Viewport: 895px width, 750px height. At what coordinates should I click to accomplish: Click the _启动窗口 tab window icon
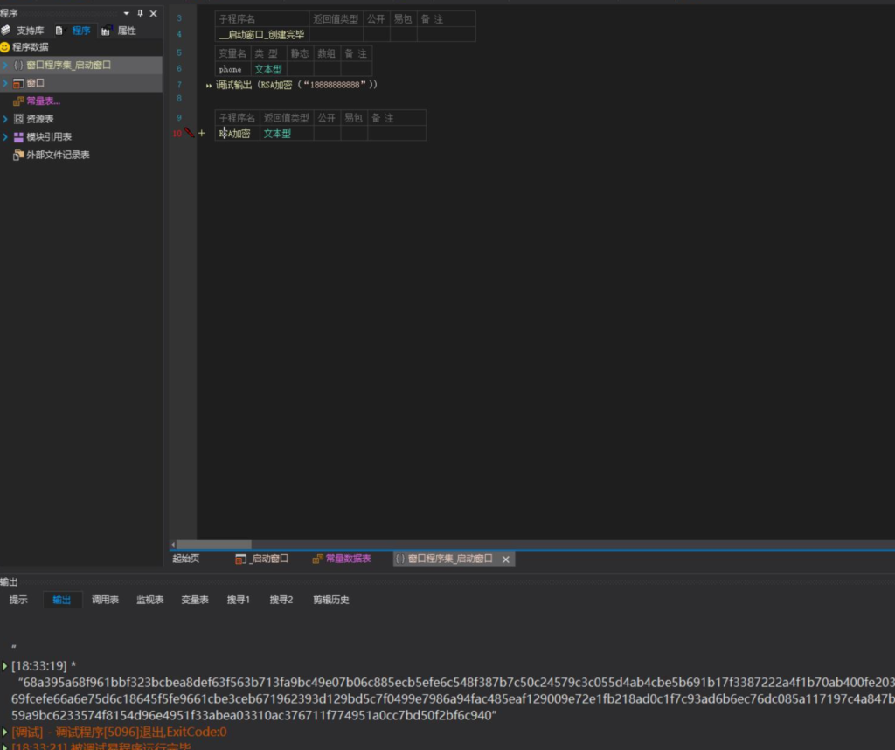240,559
